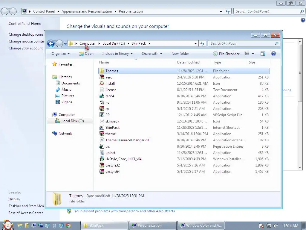The width and height of the screenshot is (306, 230).
Task: Click Control Panel Home link
Action: (25, 23)
